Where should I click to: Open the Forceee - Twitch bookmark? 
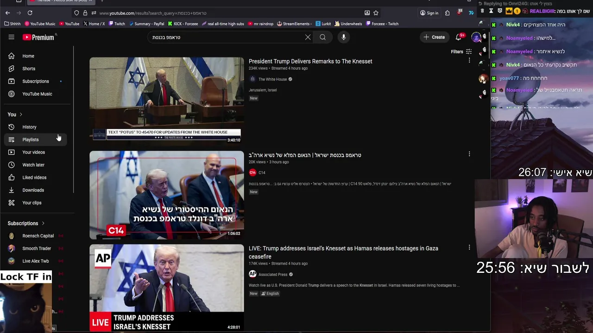tap(382, 24)
